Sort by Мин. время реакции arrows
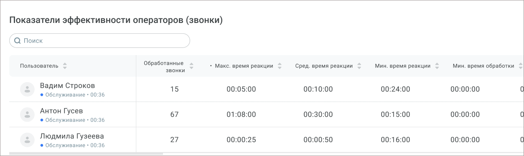Image resolution: width=524 pixels, height=156 pixels. tap(437, 66)
